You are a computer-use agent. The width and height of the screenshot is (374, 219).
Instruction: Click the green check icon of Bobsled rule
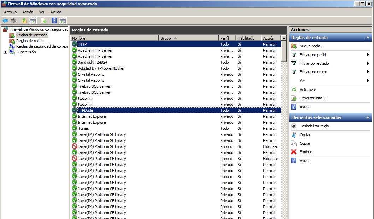point(75,68)
